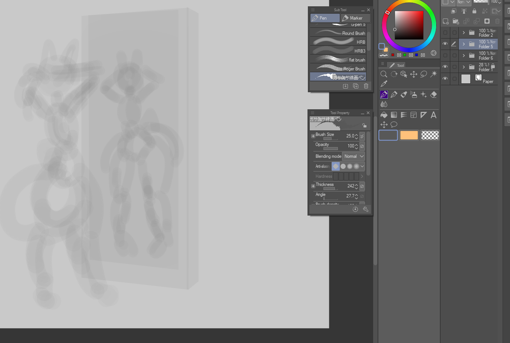Select the Gradient tool
This screenshot has width=510, height=343.
(x=394, y=115)
